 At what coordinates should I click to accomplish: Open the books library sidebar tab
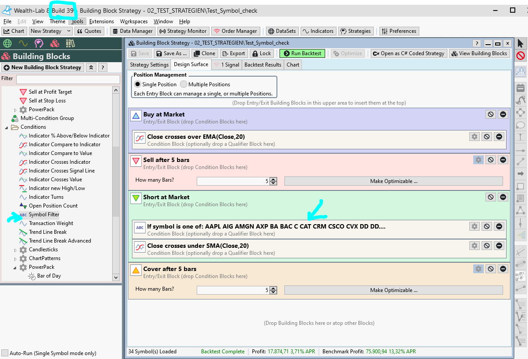tap(71, 43)
